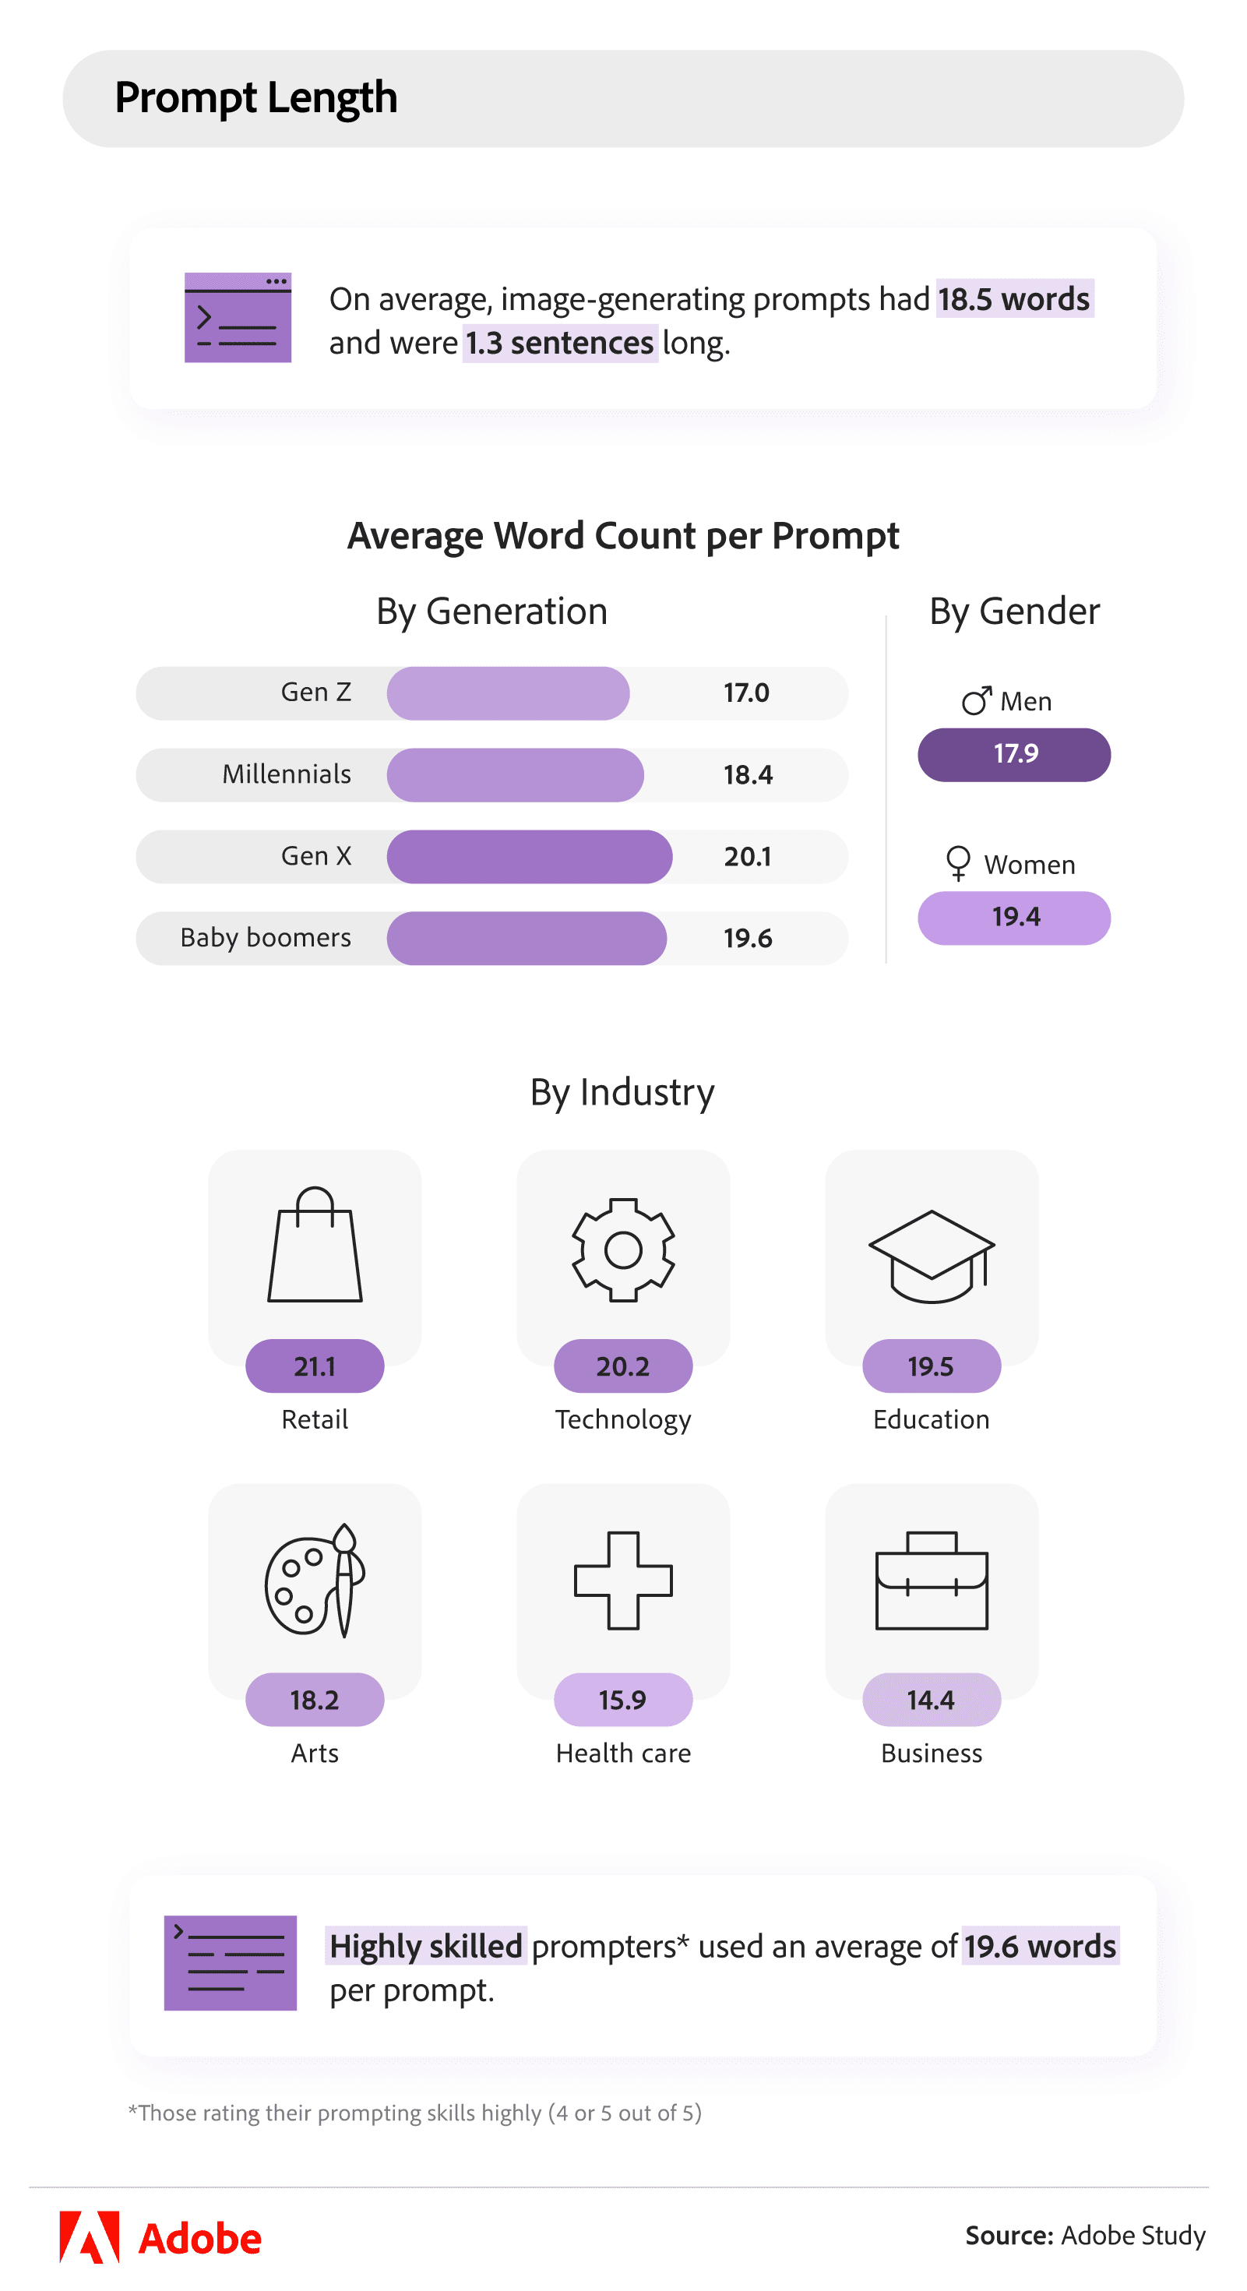Image resolution: width=1247 pixels, height=2291 pixels.
Task: Click the Business 14.4 badge
Action: (x=930, y=1700)
